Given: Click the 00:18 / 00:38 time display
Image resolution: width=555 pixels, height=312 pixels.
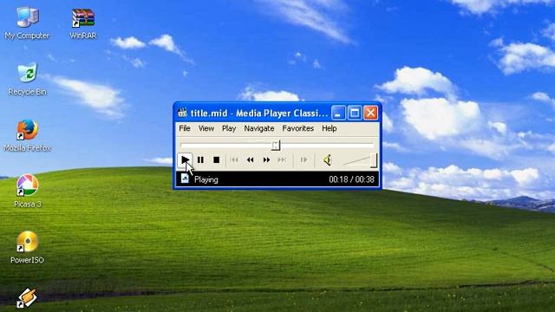Looking at the screenshot, I should [x=351, y=179].
